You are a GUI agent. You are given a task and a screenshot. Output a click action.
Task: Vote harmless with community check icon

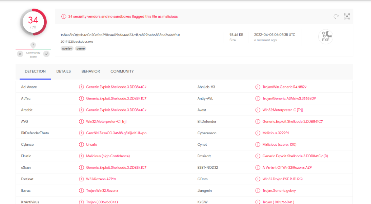point(46,54)
